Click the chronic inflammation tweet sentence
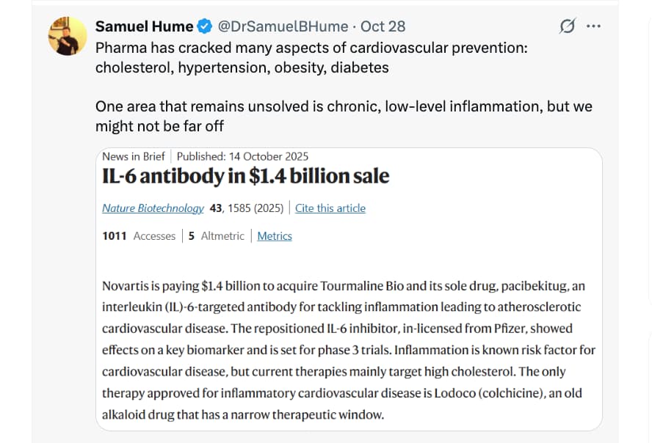 (343, 116)
